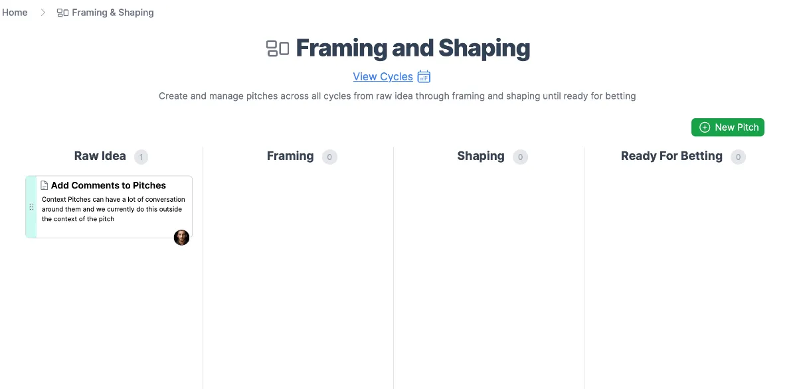Click the user avatar on the pitch card

[x=181, y=237]
